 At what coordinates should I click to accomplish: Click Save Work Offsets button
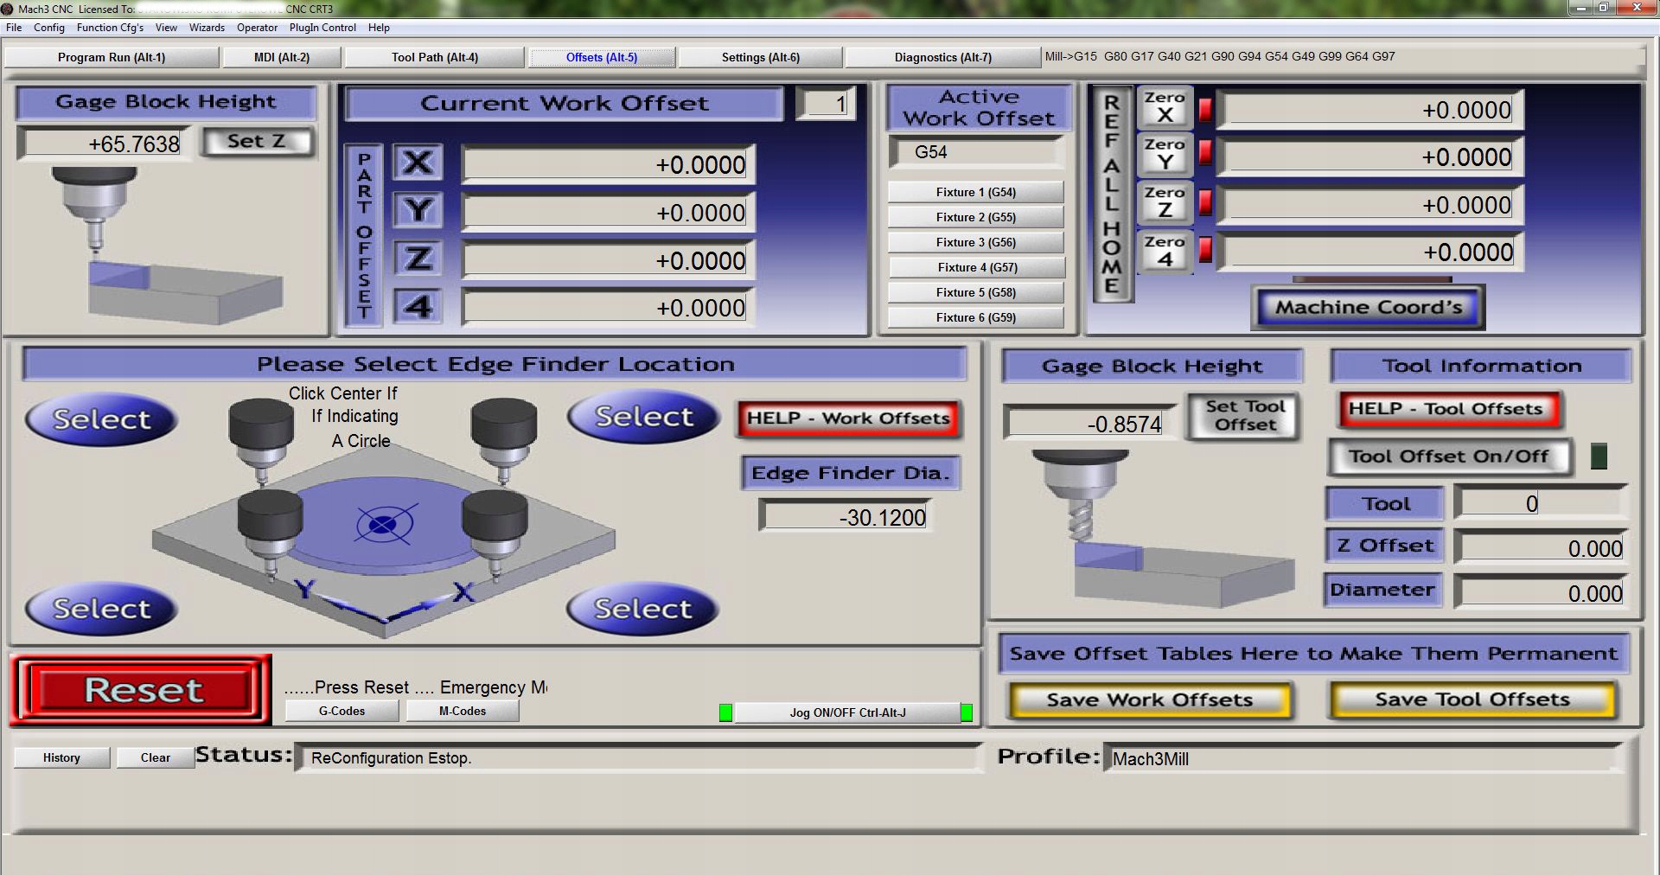[1149, 699]
